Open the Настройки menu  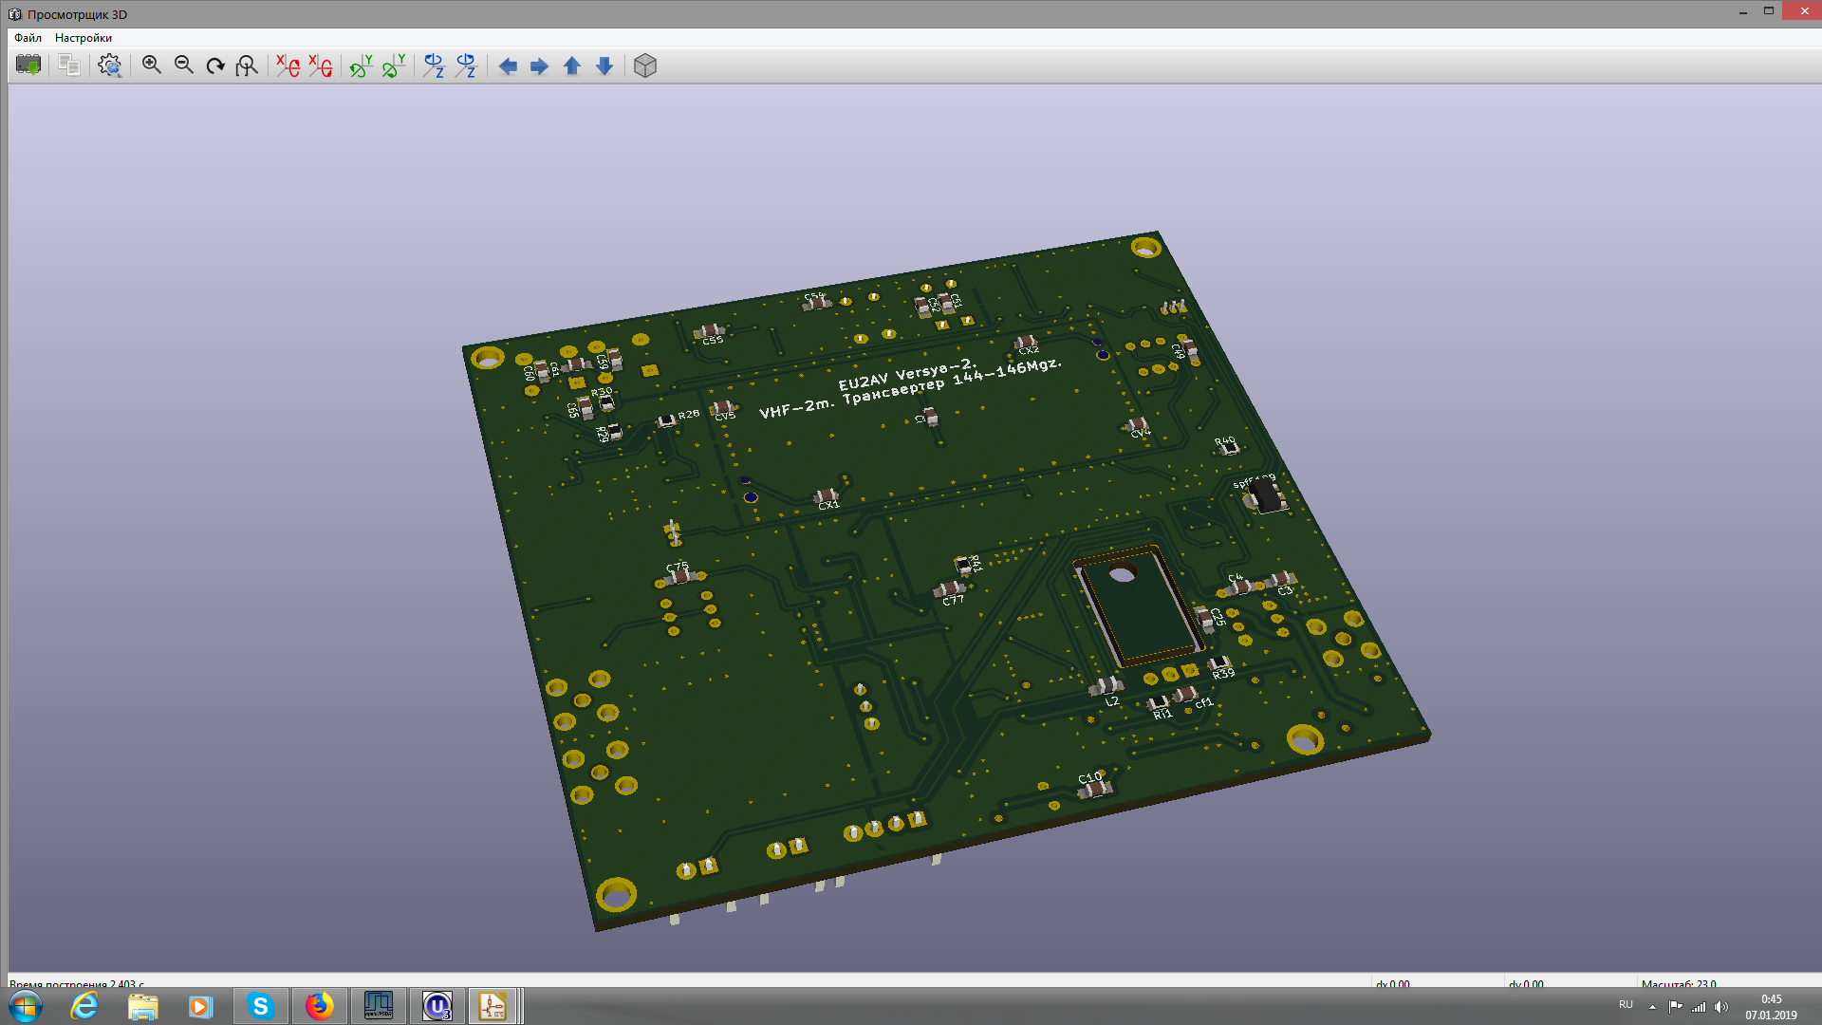[x=84, y=38]
